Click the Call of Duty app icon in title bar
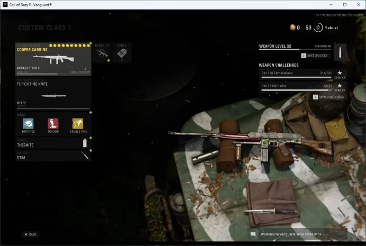The image size is (366, 246). pos(5,5)
